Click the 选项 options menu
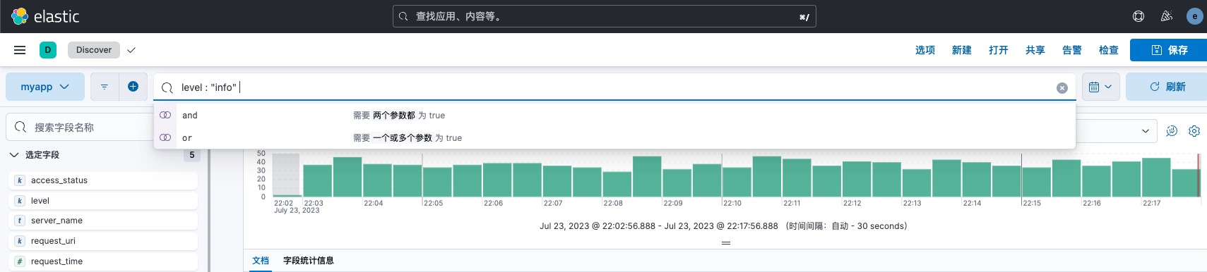The height and width of the screenshot is (272, 1207). [x=925, y=50]
